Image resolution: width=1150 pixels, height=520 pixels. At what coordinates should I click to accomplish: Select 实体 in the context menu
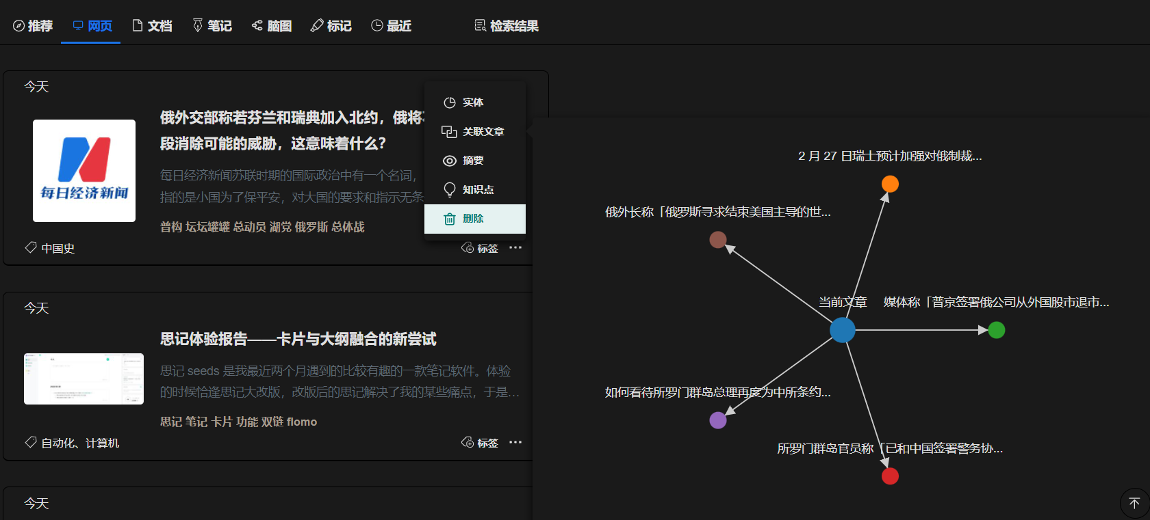(475, 102)
